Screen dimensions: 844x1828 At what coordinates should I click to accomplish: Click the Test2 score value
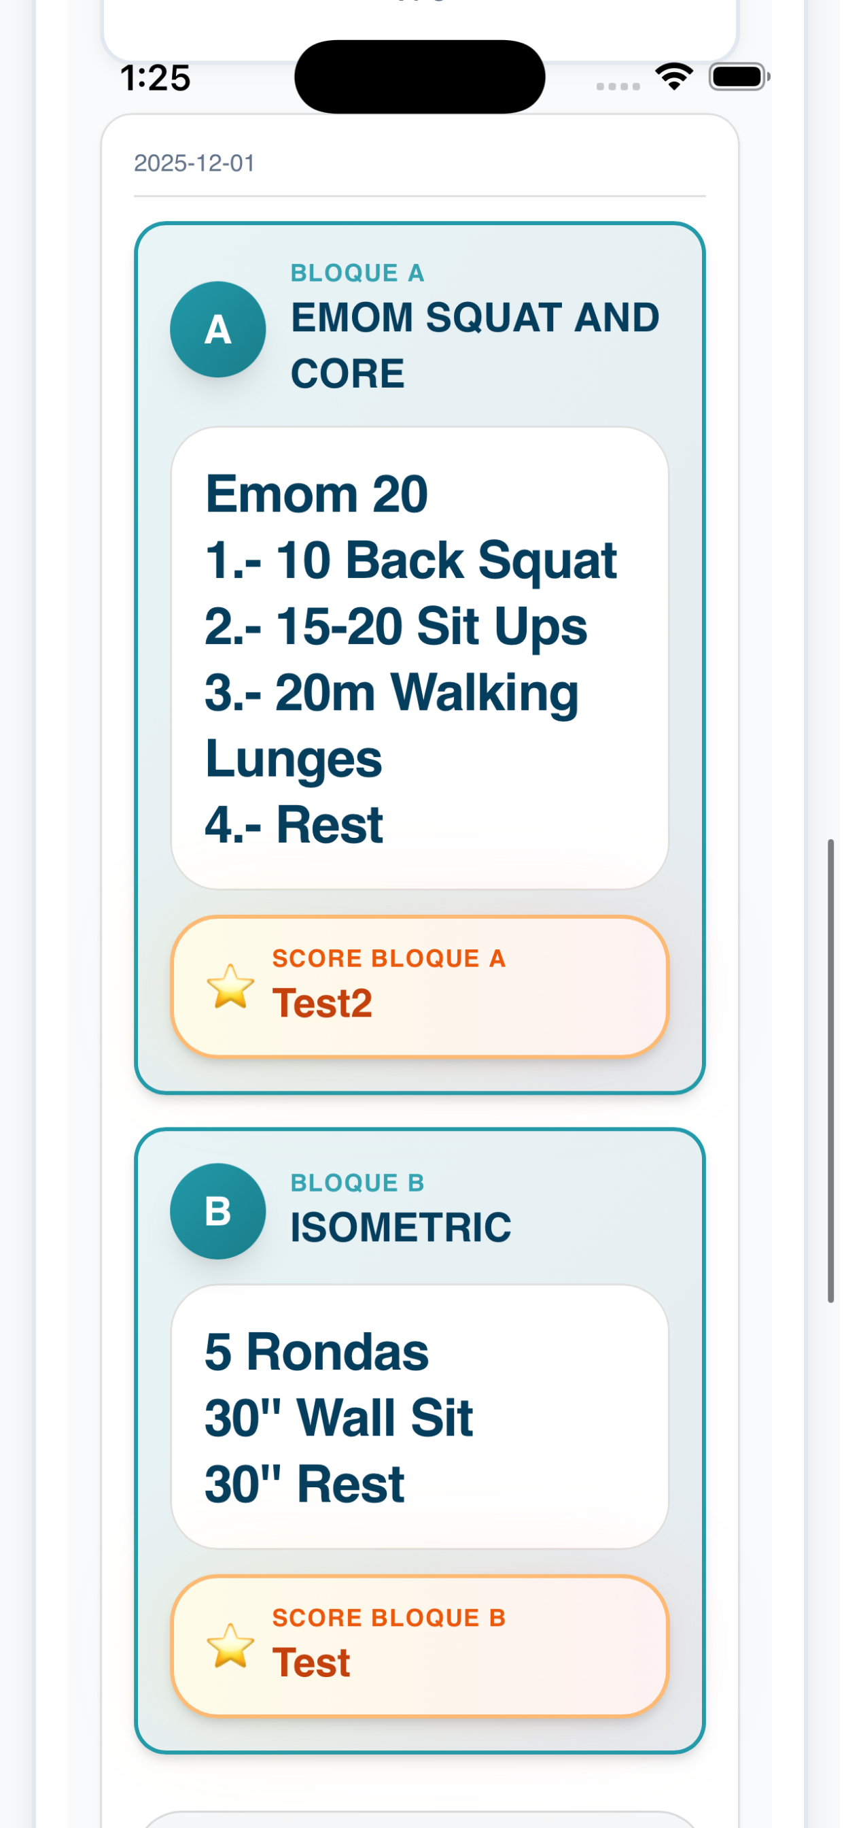tap(323, 1003)
